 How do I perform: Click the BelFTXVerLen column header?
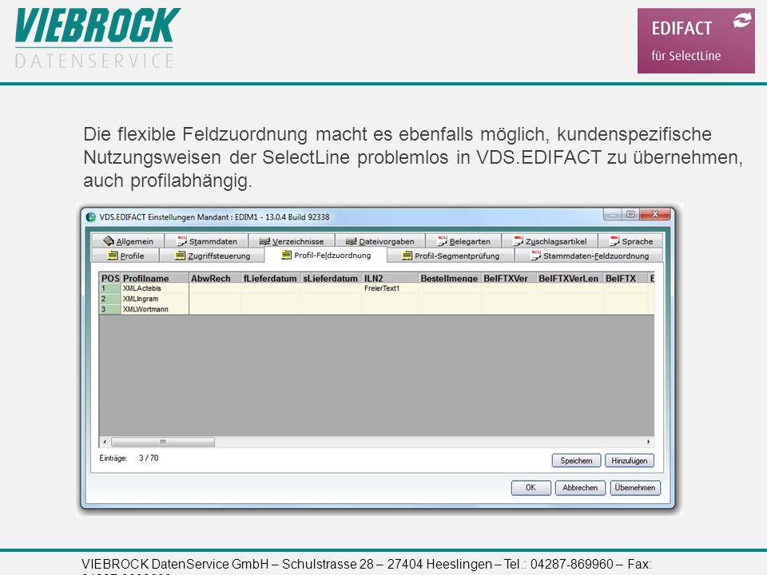(570, 278)
